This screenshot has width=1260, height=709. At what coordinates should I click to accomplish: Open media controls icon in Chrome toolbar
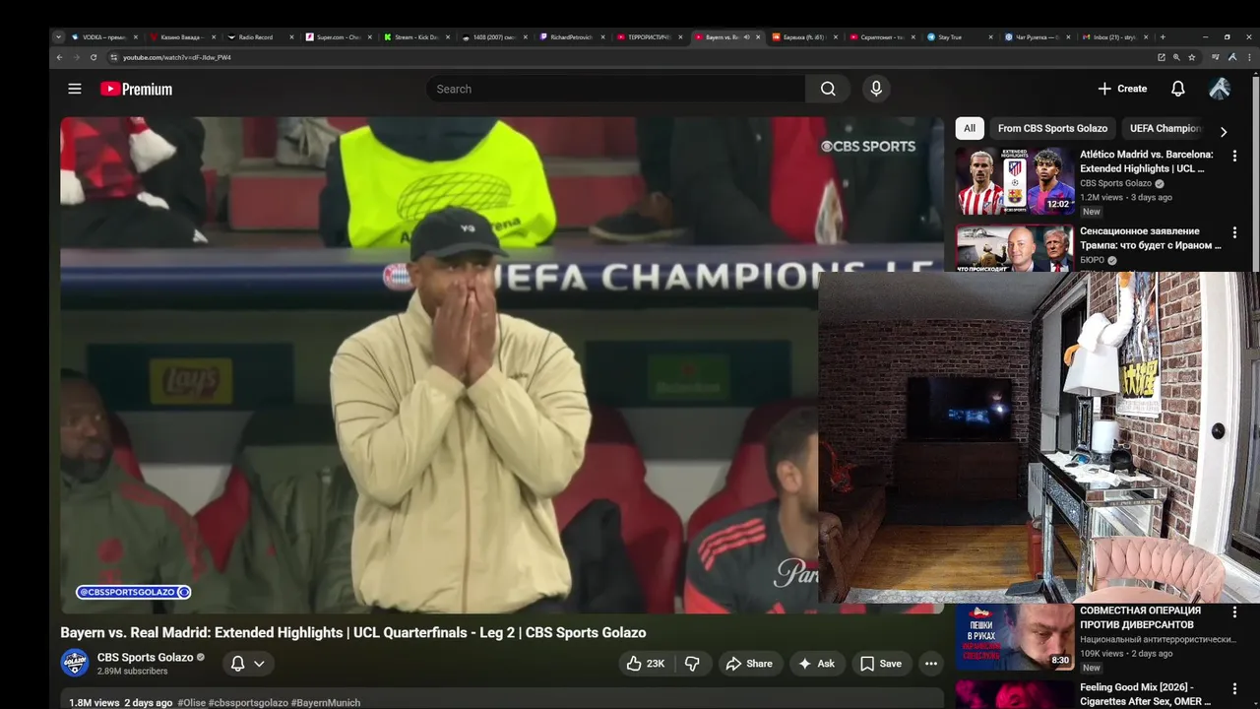(x=1215, y=57)
